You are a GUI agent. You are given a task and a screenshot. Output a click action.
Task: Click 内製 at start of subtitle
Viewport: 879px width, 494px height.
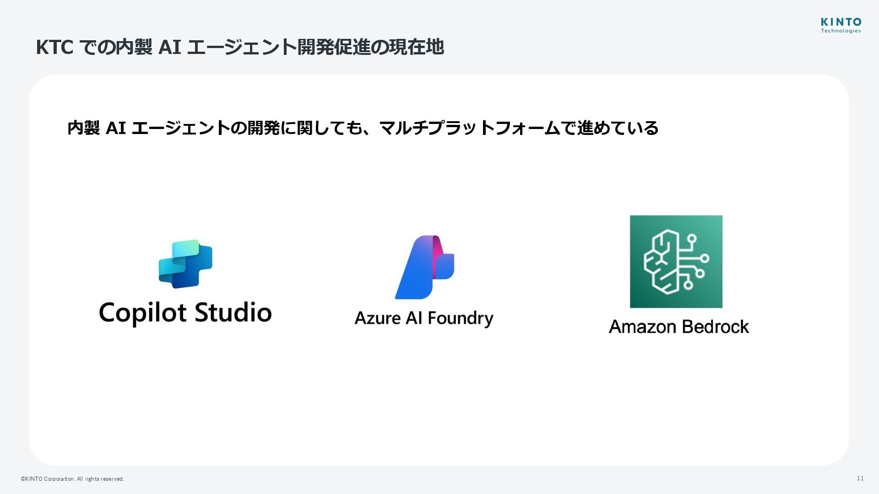(x=83, y=128)
